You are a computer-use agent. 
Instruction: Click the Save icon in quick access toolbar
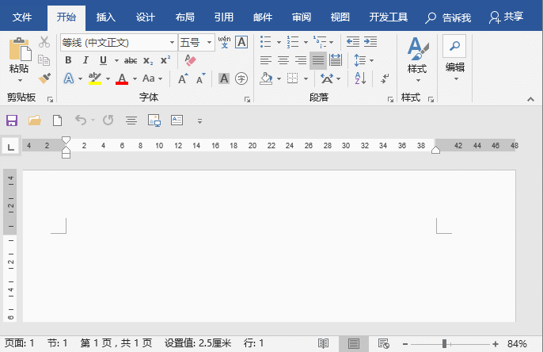pos(12,121)
